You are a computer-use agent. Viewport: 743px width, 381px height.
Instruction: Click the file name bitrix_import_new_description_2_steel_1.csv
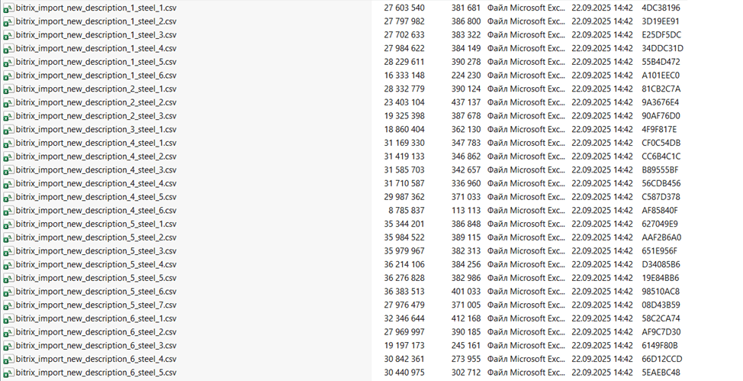point(96,89)
